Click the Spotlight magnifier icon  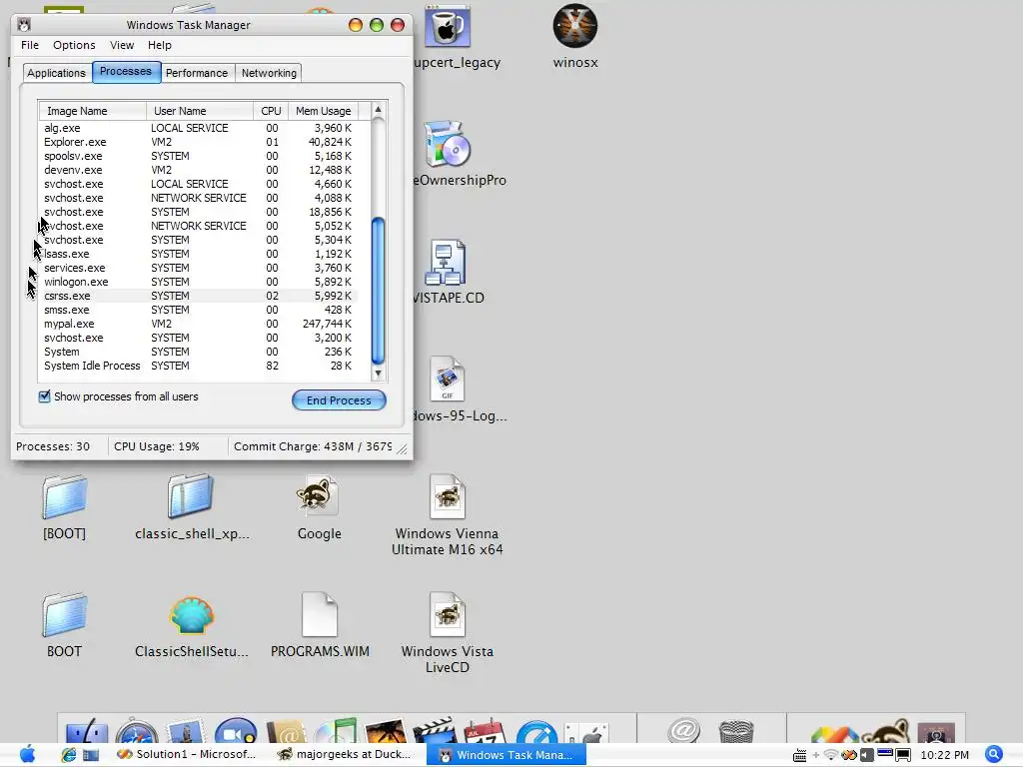(994, 755)
